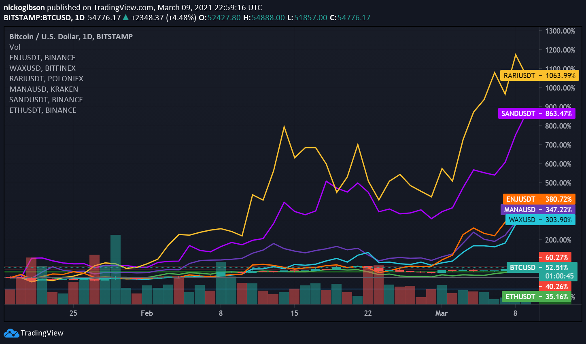Select legend entry ETHUSDT, BINANCE
Screen dimensions: 586x344
pos(43,110)
